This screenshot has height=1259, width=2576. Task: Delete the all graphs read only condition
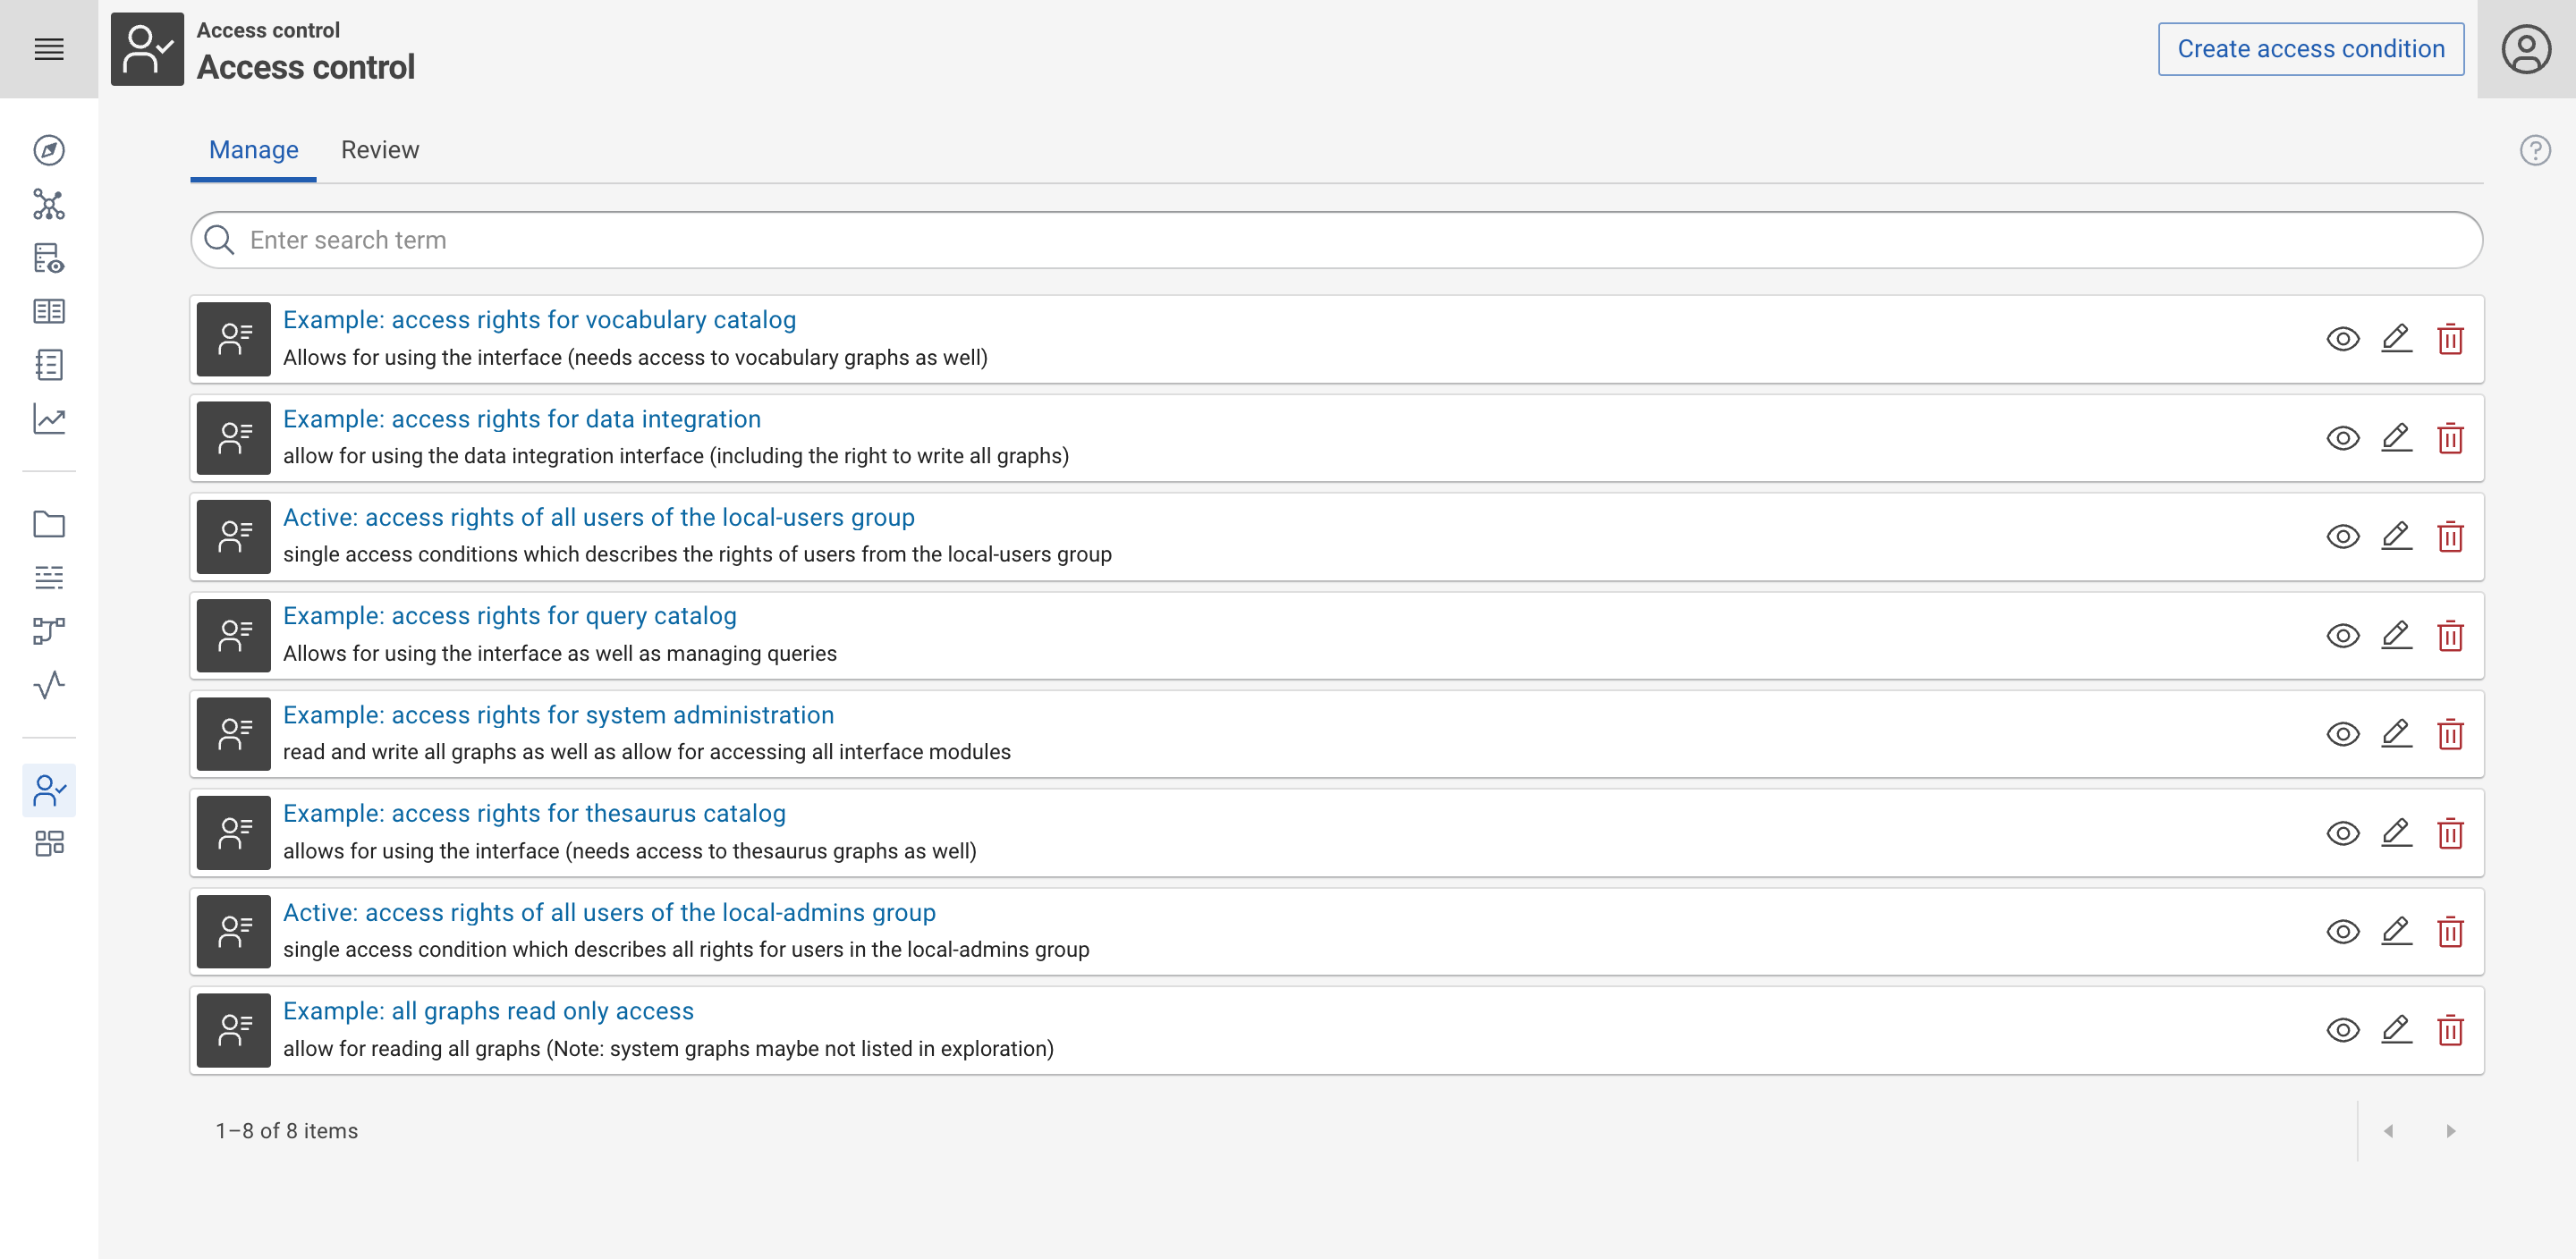pos(2450,1030)
